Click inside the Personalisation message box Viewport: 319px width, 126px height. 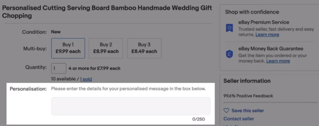[x=131, y=106]
